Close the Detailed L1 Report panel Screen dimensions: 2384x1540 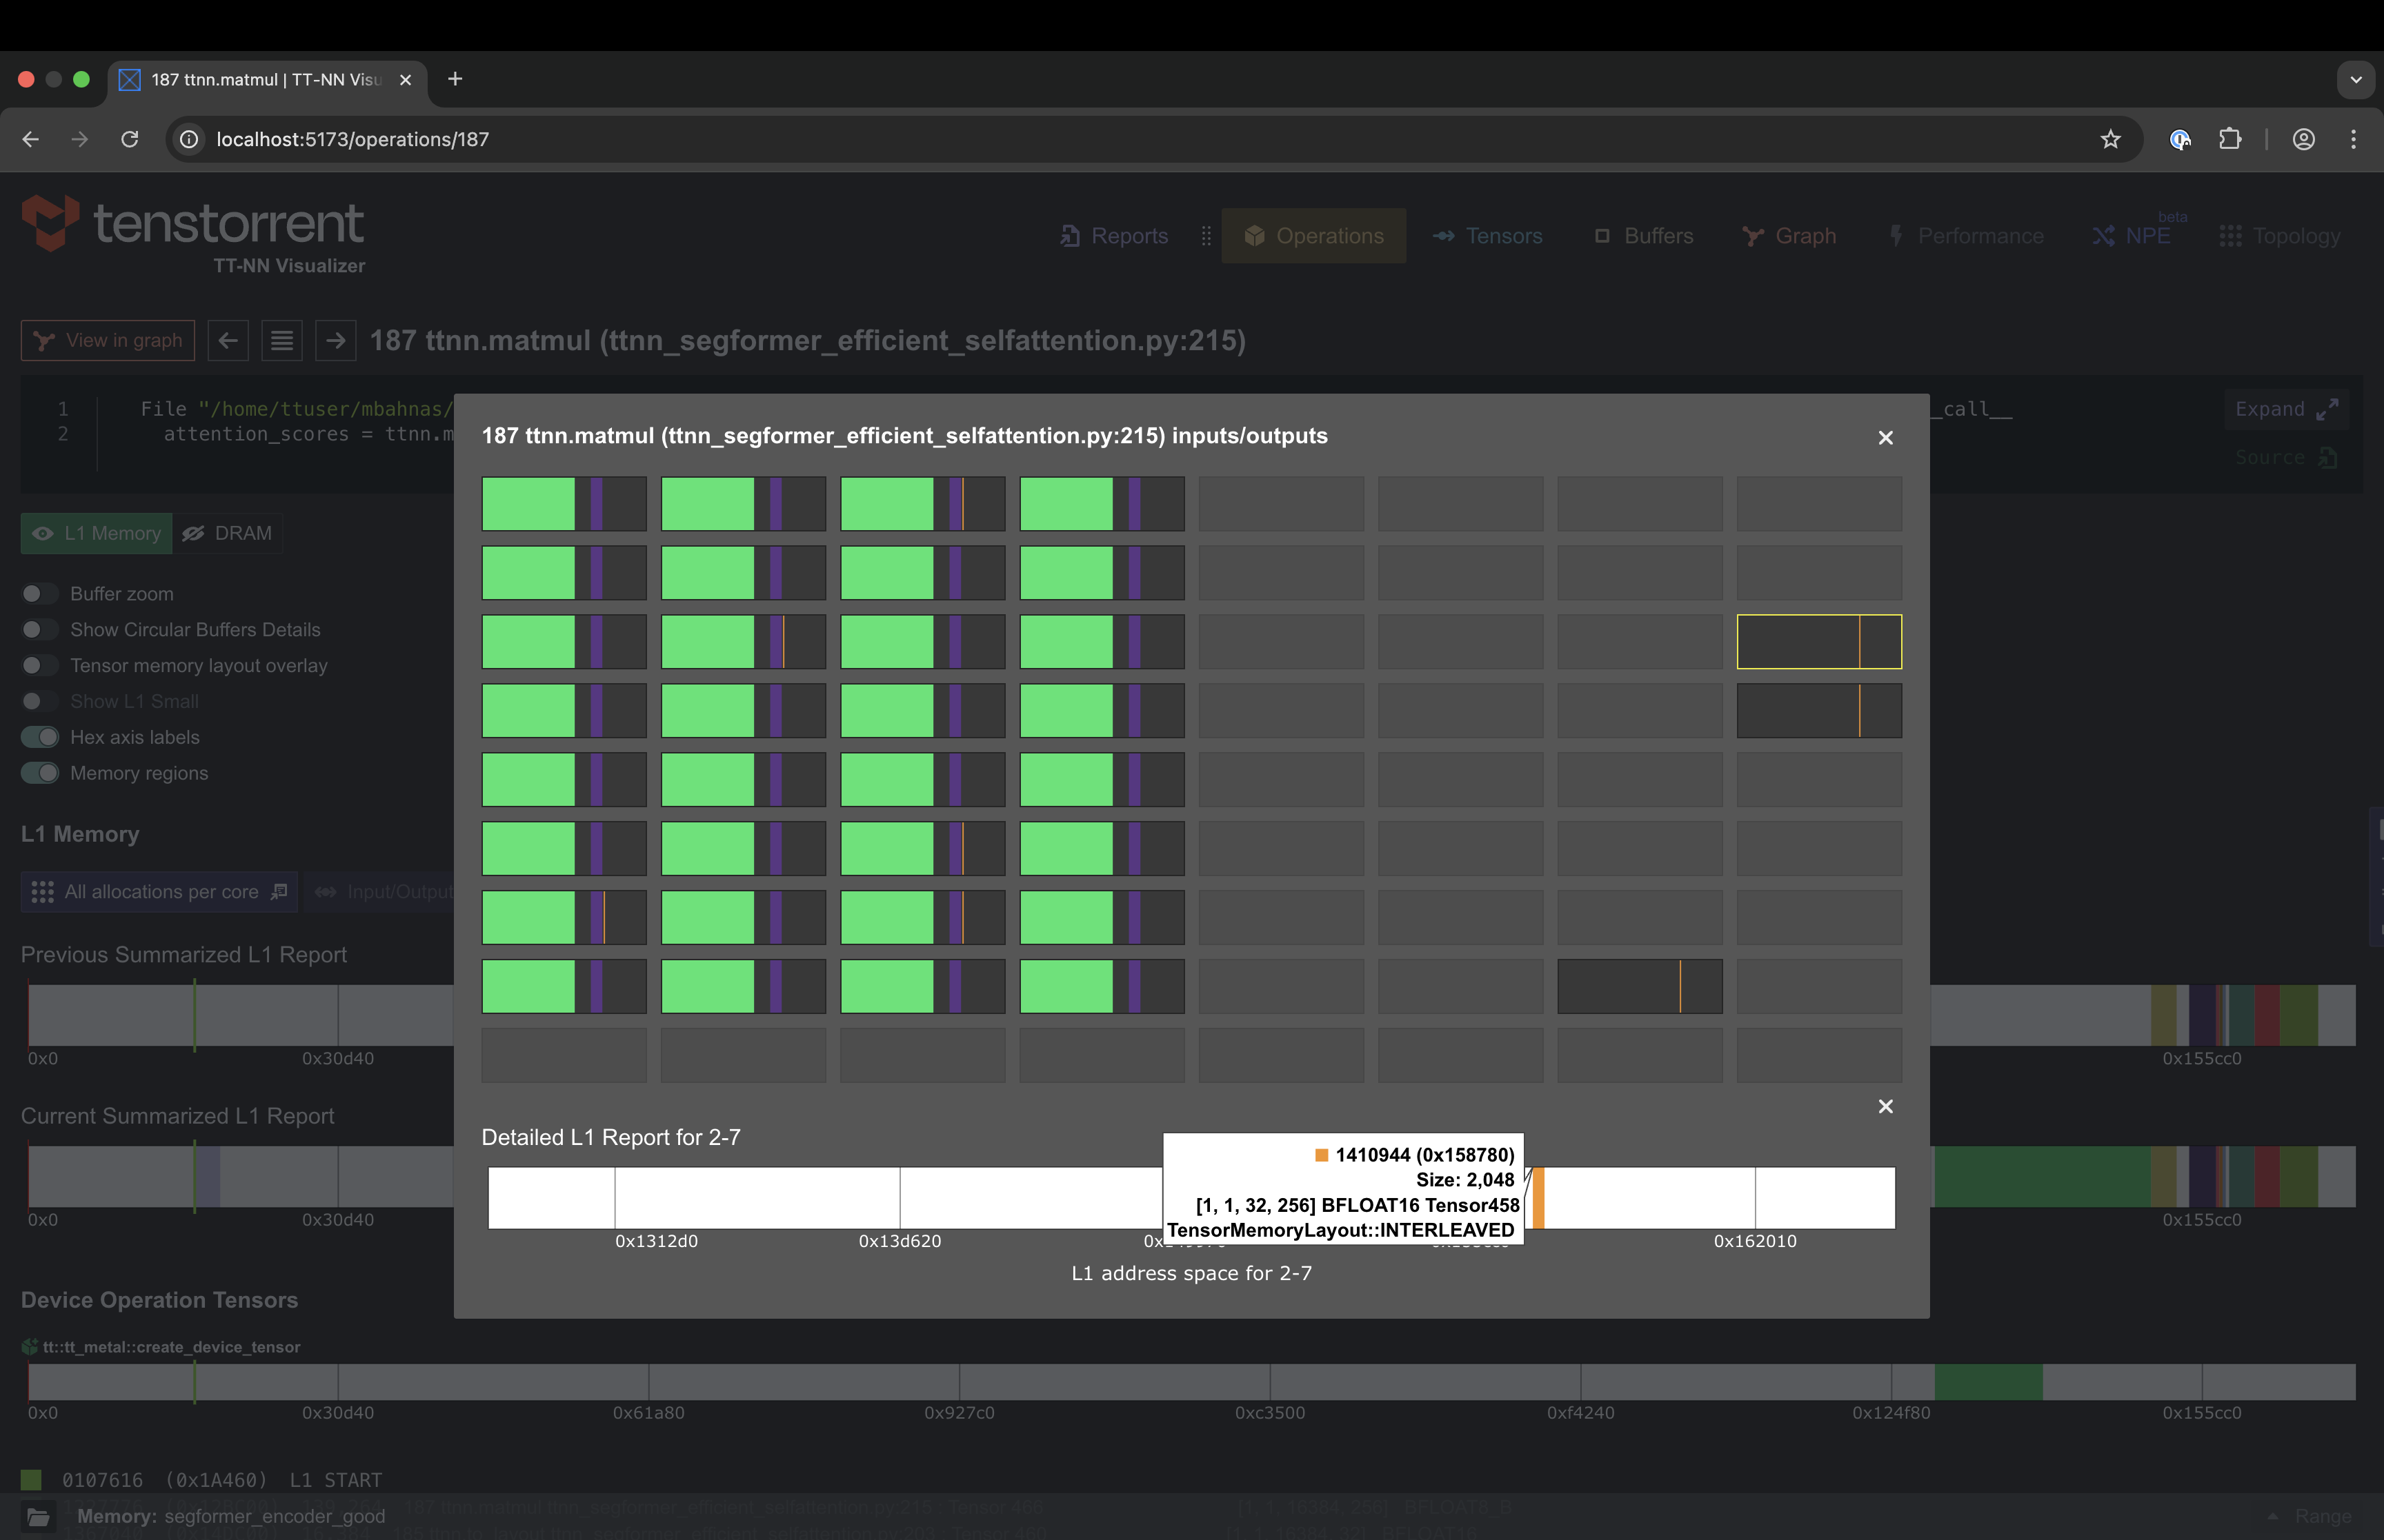click(x=1885, y=1106)
